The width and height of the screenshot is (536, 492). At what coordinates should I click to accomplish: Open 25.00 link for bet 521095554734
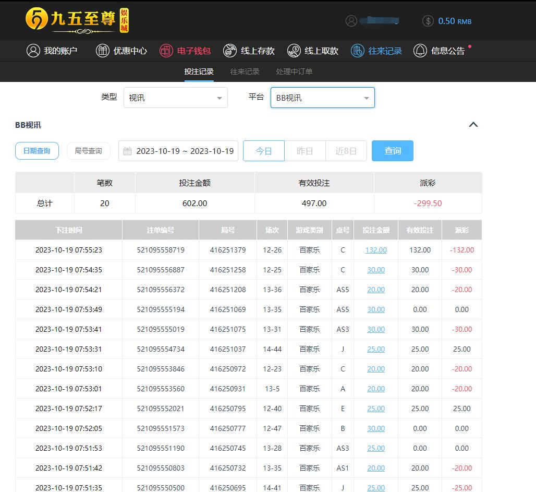[376, 350]
